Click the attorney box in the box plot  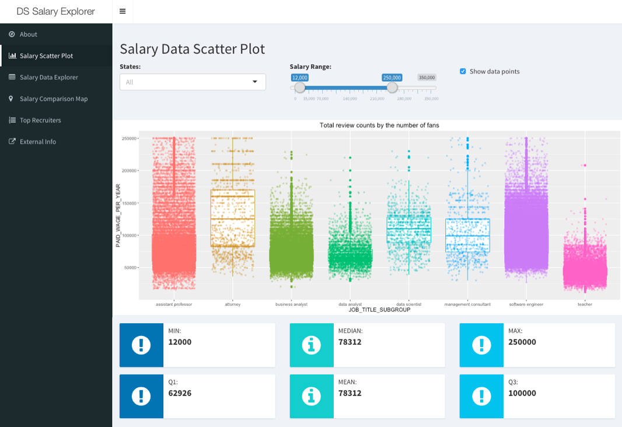[x=233, y=218]
